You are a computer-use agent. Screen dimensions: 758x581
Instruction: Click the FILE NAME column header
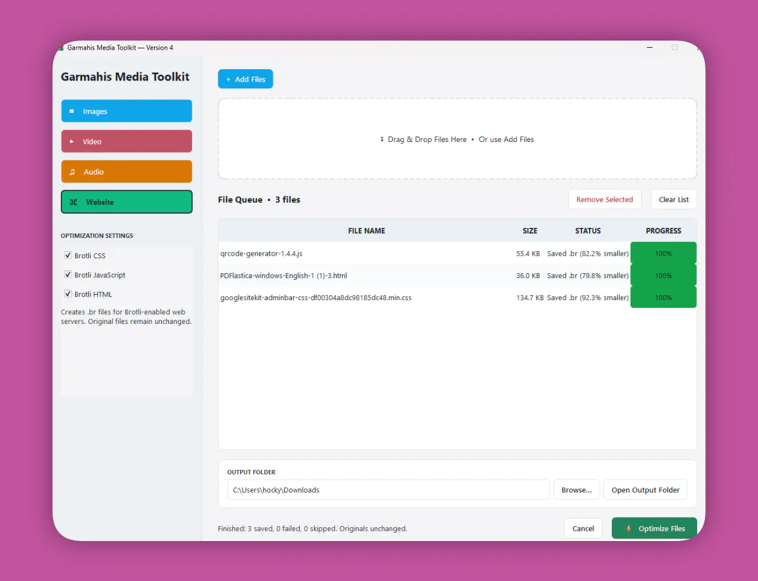click(x=366, y=231)
